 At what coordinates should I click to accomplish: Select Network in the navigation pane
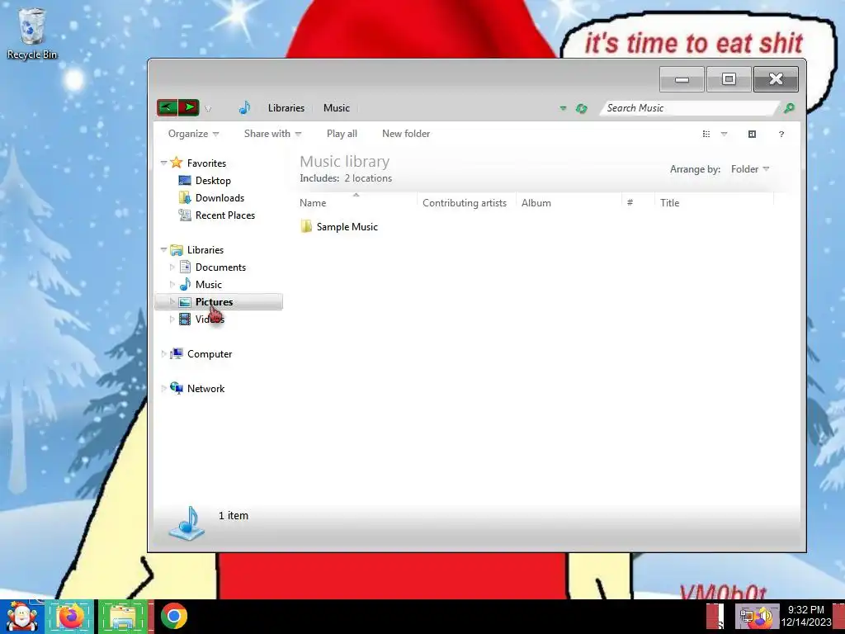[205, 389]
